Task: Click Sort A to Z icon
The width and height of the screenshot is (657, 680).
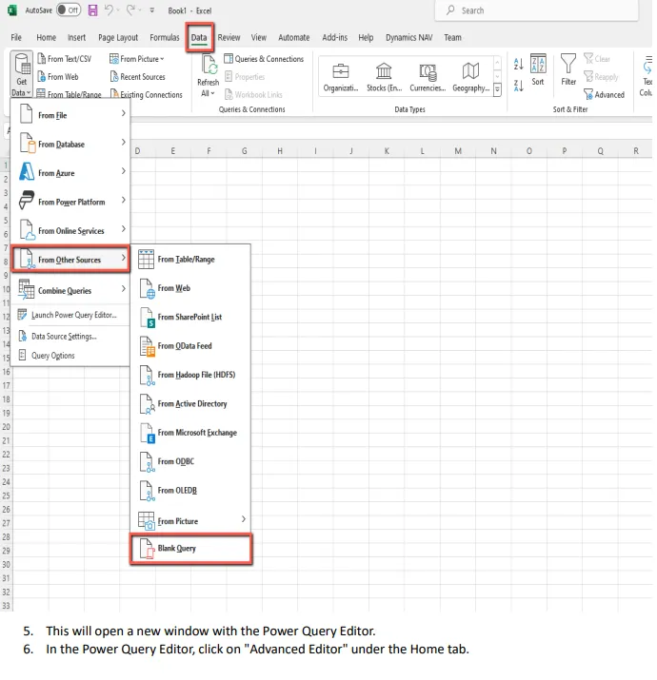Action: [519, 64]
